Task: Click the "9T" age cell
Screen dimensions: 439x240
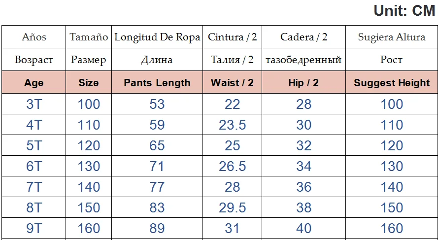Action: tap(34, 228)
